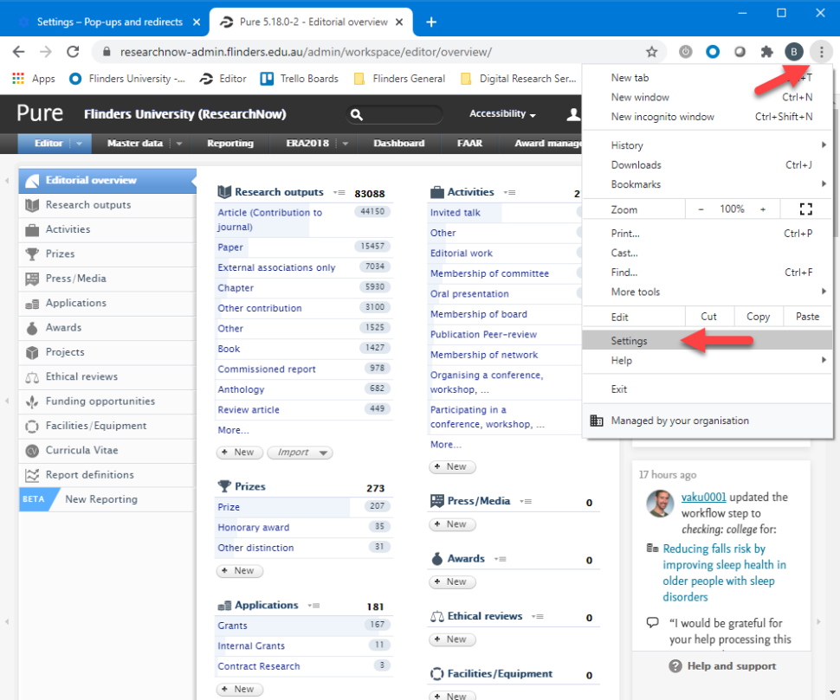Select Downloads from the Chrome menu

click(708, 165)
